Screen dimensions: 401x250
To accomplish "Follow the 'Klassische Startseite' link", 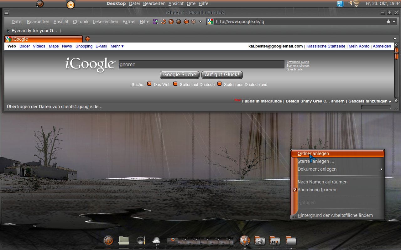I will [326, 46].
